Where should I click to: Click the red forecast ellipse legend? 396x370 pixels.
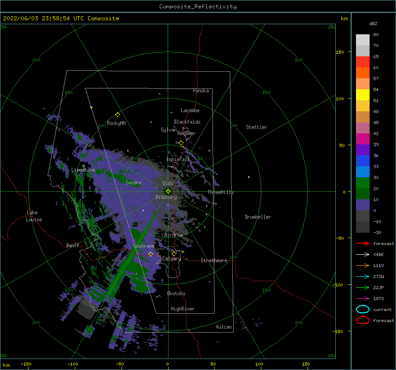[x=363, y=320]
